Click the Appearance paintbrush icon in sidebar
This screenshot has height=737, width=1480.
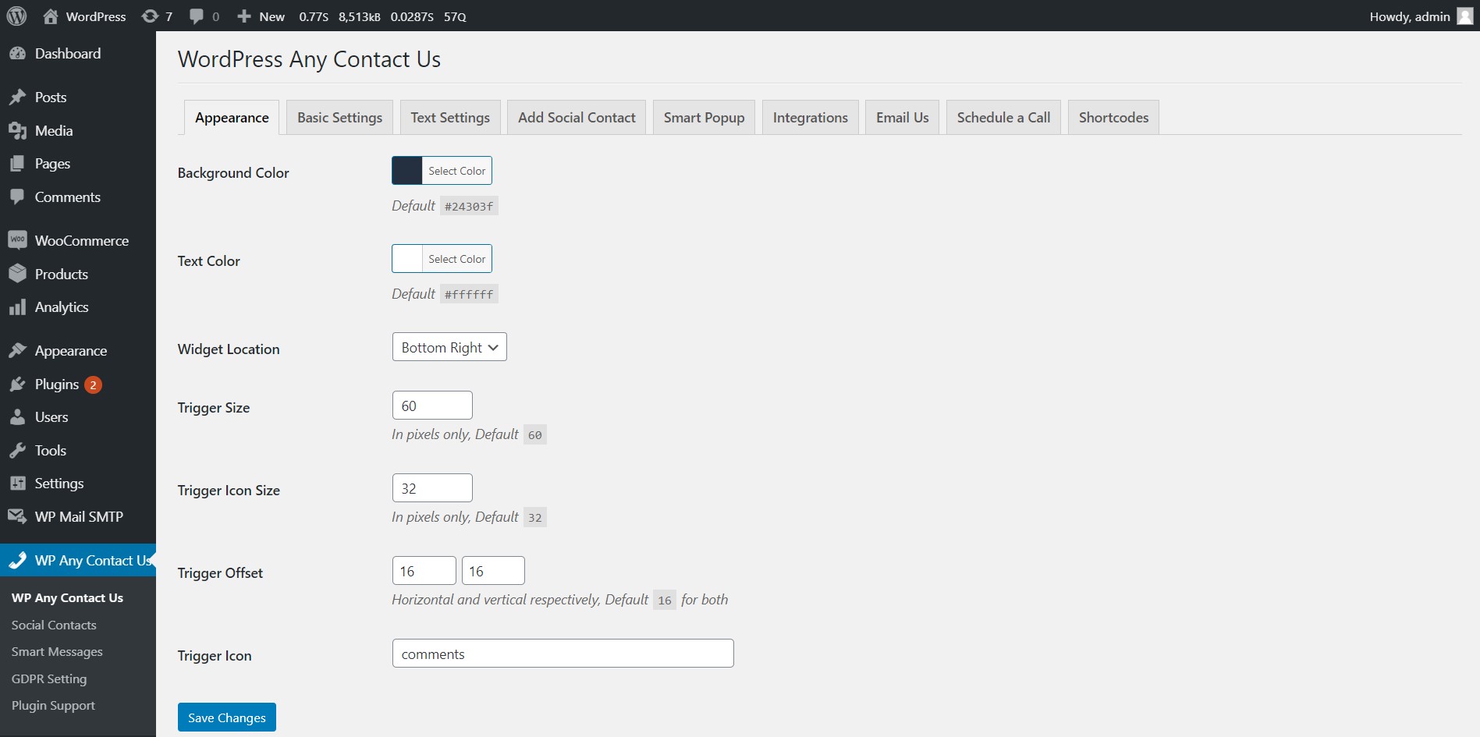[17, 351]
